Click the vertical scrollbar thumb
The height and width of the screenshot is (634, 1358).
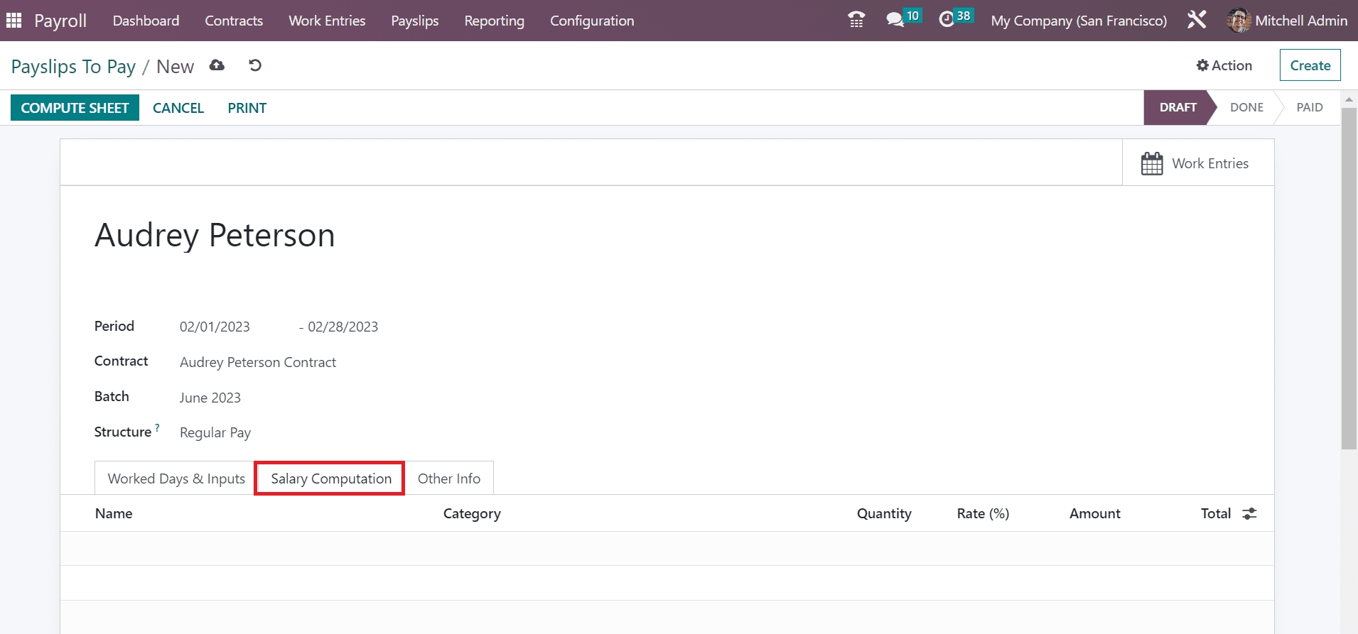(x=1349, y=277)
